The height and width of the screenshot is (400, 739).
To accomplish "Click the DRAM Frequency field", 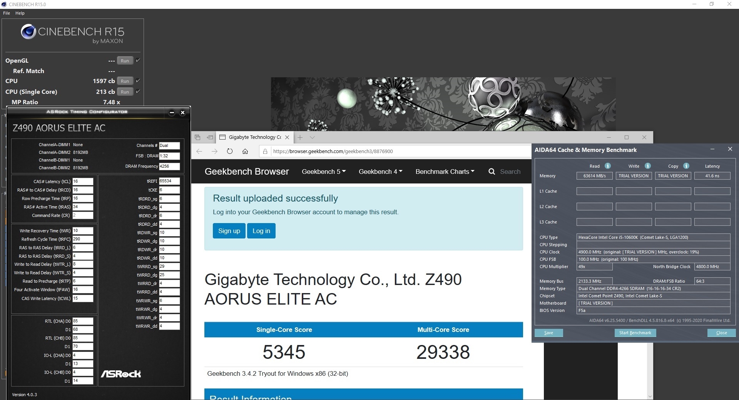I will (x=169, y=166).
